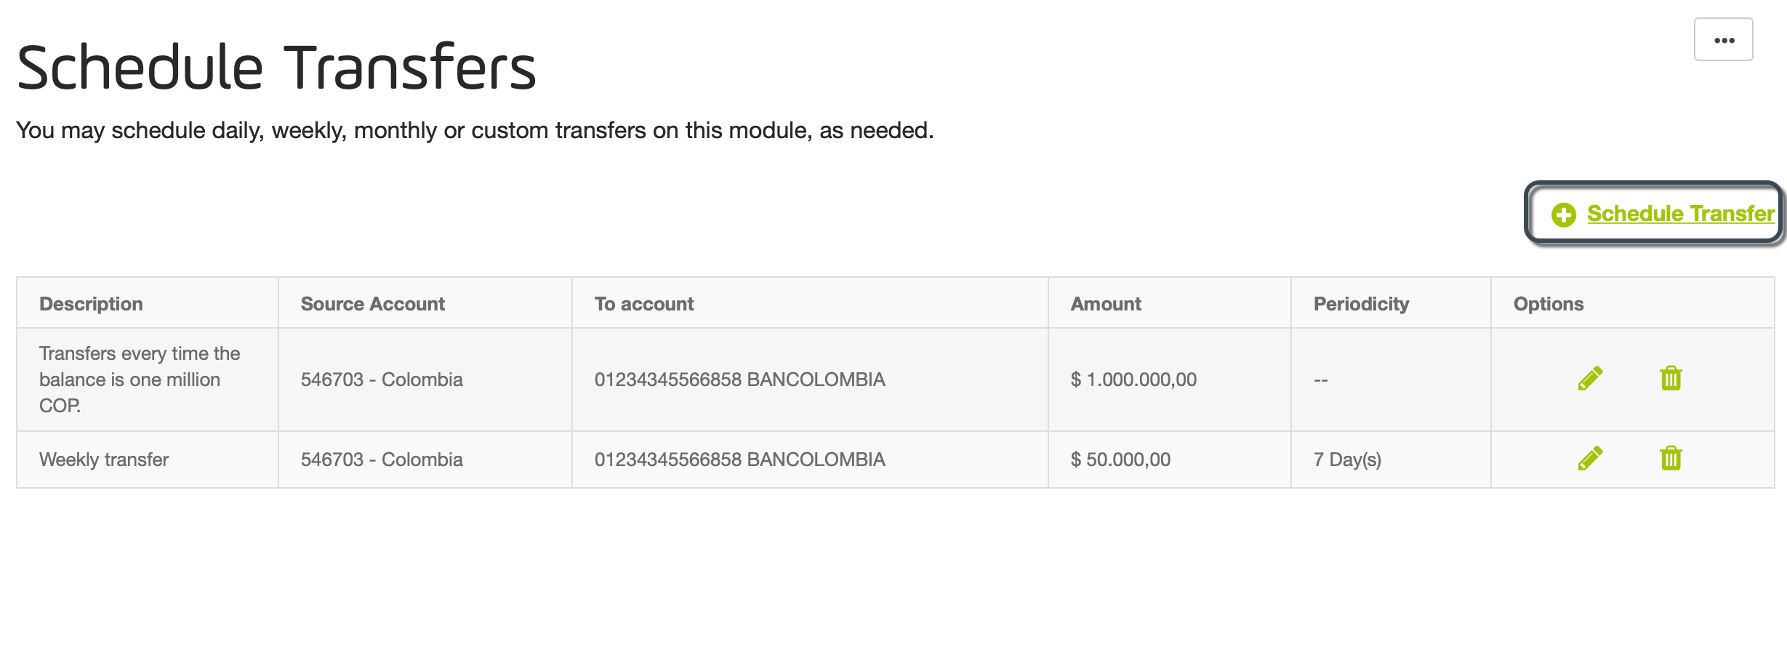Select the $ 1.000.000,00 amount cell
Screen dimensions: 1787x650
point(1170,380)
